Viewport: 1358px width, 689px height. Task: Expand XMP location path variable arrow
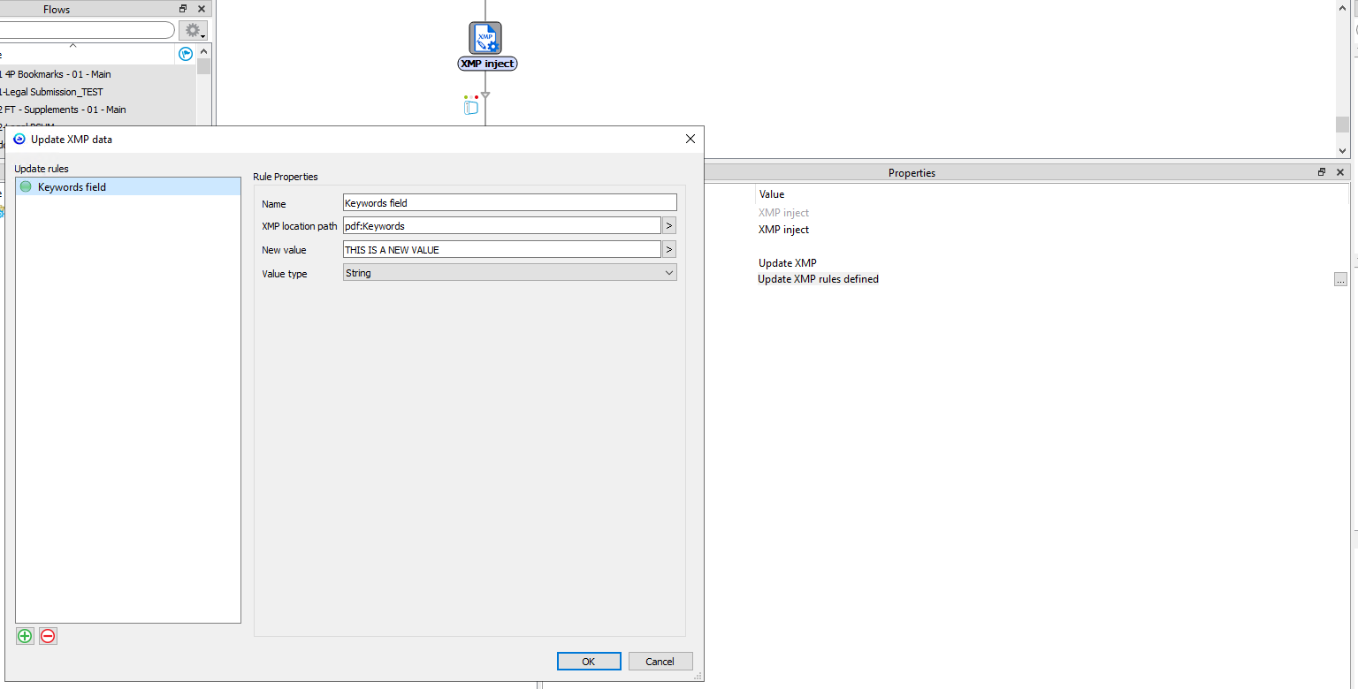point(669,226)
